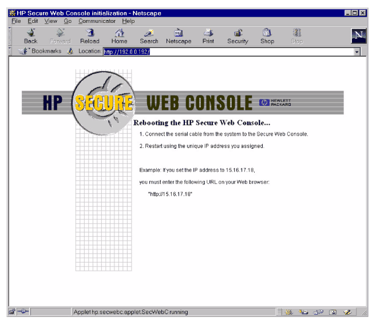Expand the Location URL history dropdown
376x325 pixels.
[x=357, y=51]
